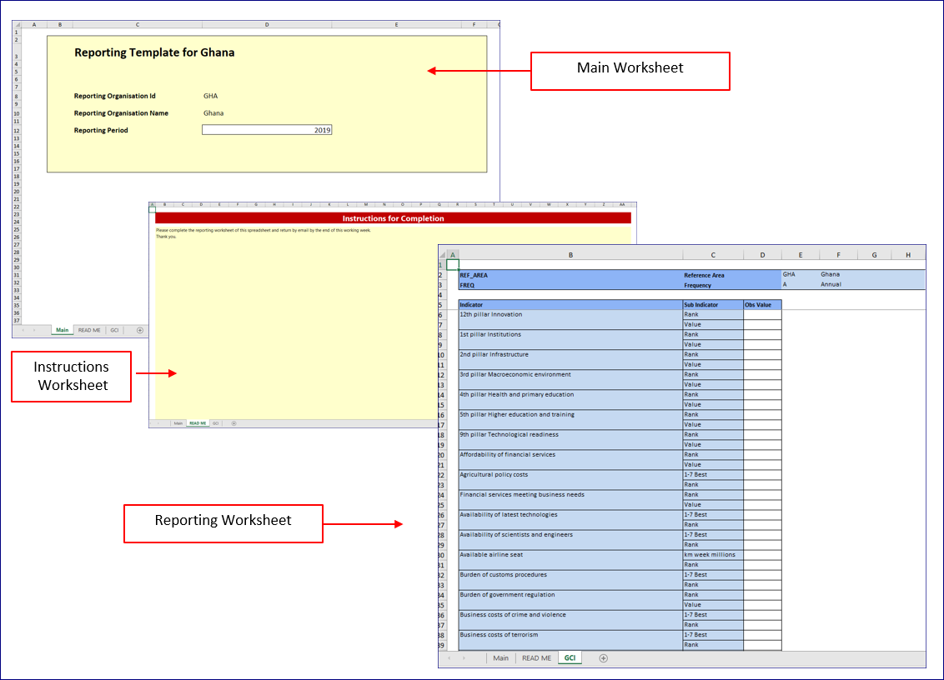Select the Obs Value column header cell
944x680 pixels.
pyautogui.click(x=762, y=305)
